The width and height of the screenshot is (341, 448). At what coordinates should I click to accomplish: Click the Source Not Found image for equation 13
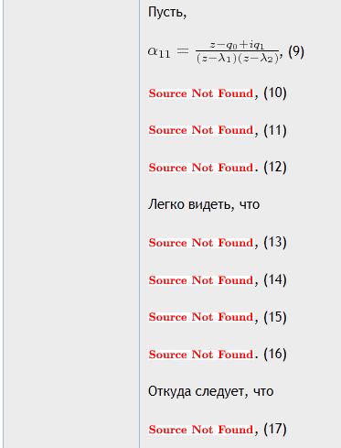coord(201,243)
